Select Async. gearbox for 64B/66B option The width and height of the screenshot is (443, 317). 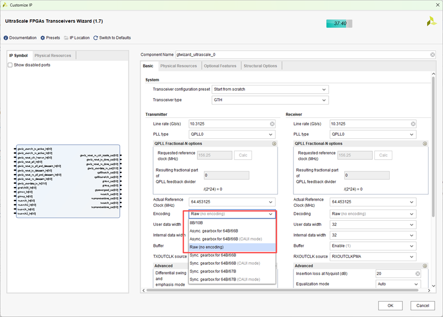232,231
